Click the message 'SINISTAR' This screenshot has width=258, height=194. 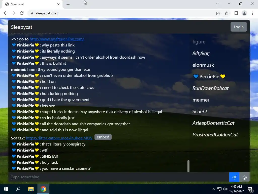coord(50,156)
